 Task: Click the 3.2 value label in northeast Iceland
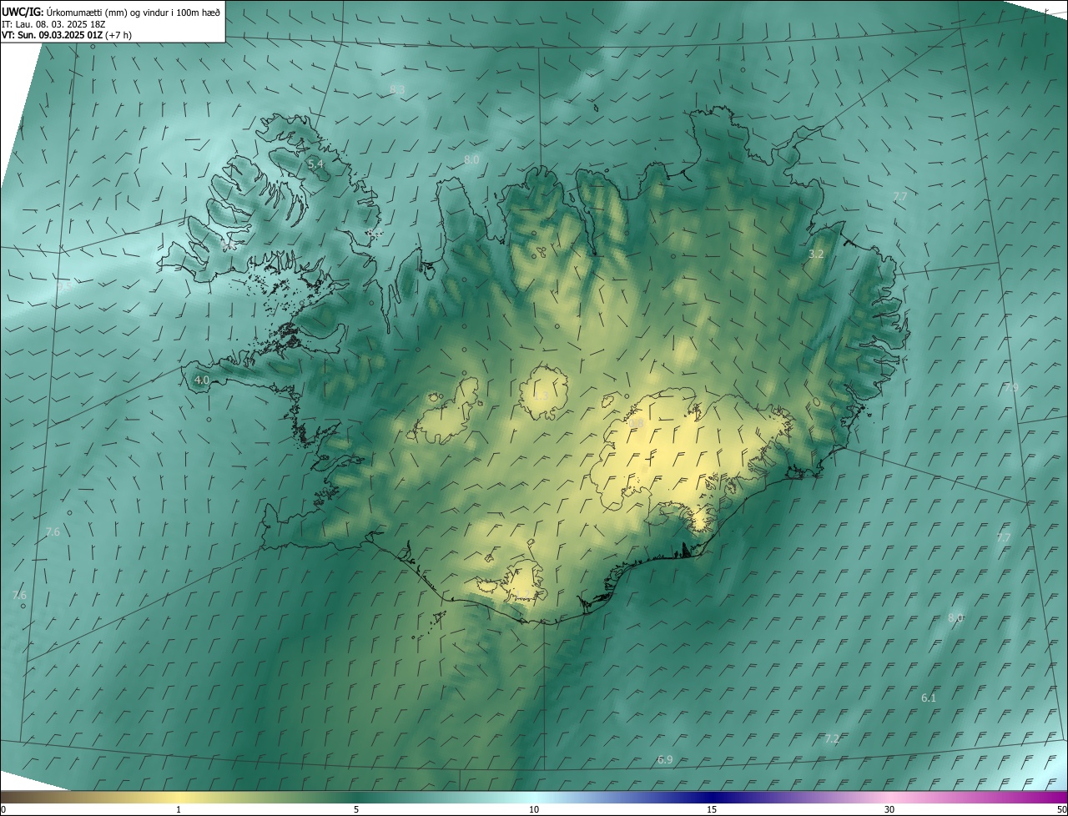(817, 254)
